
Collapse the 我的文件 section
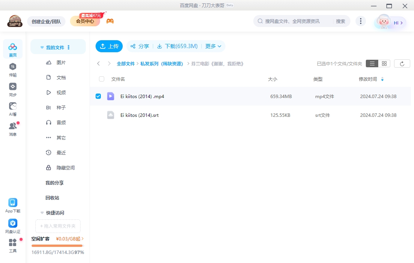42,47
